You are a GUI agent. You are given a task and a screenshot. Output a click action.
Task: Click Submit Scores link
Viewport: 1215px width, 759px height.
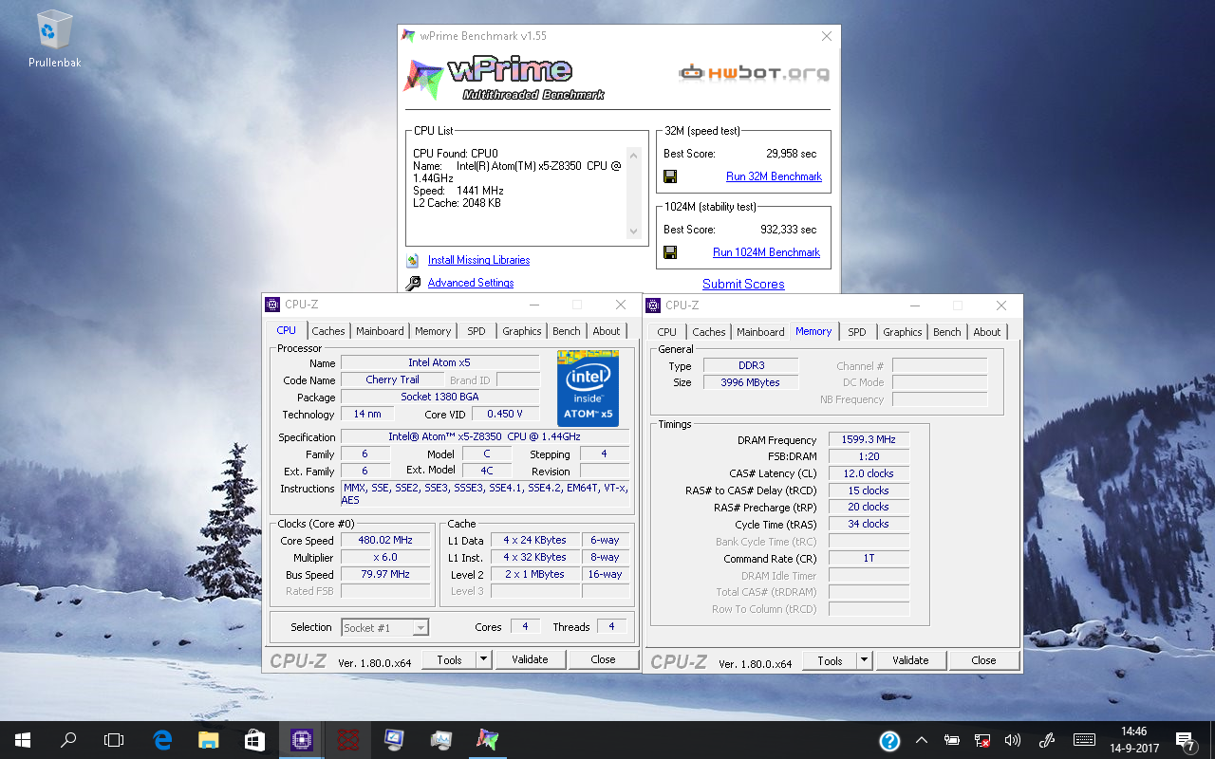[743, 284]
